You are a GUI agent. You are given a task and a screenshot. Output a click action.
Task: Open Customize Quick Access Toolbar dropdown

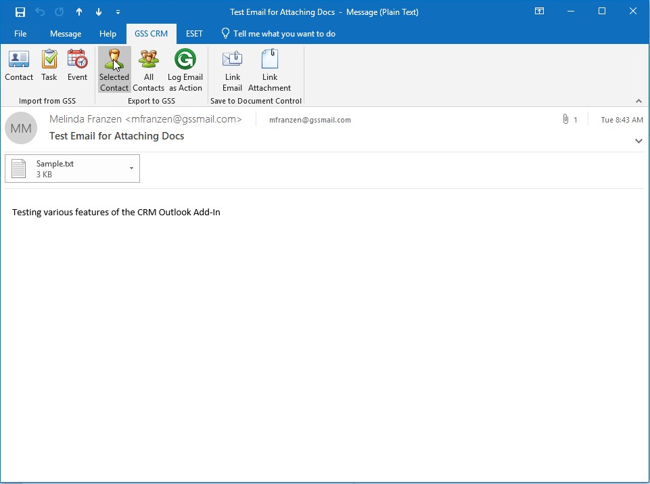118,12
